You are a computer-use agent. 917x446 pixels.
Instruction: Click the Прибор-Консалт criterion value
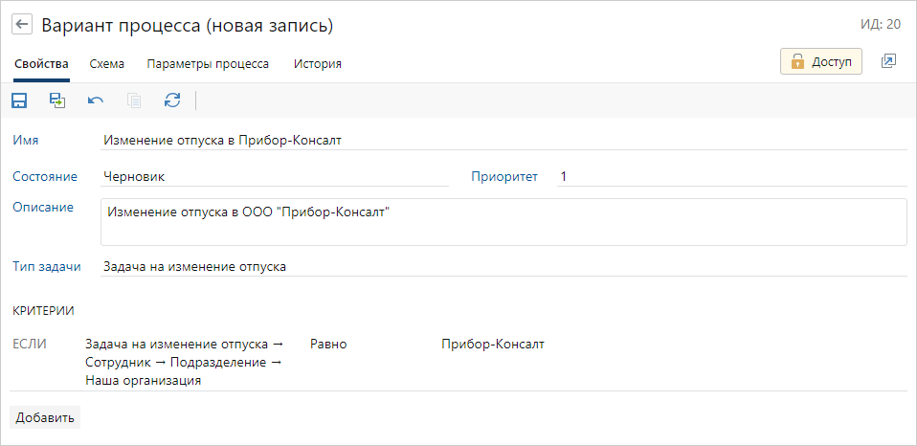pyautogui.click(x=492, y=344)
